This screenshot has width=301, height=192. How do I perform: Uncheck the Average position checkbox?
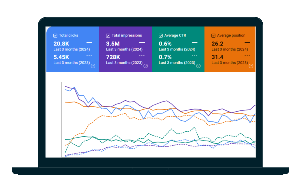tap(213, 35)
